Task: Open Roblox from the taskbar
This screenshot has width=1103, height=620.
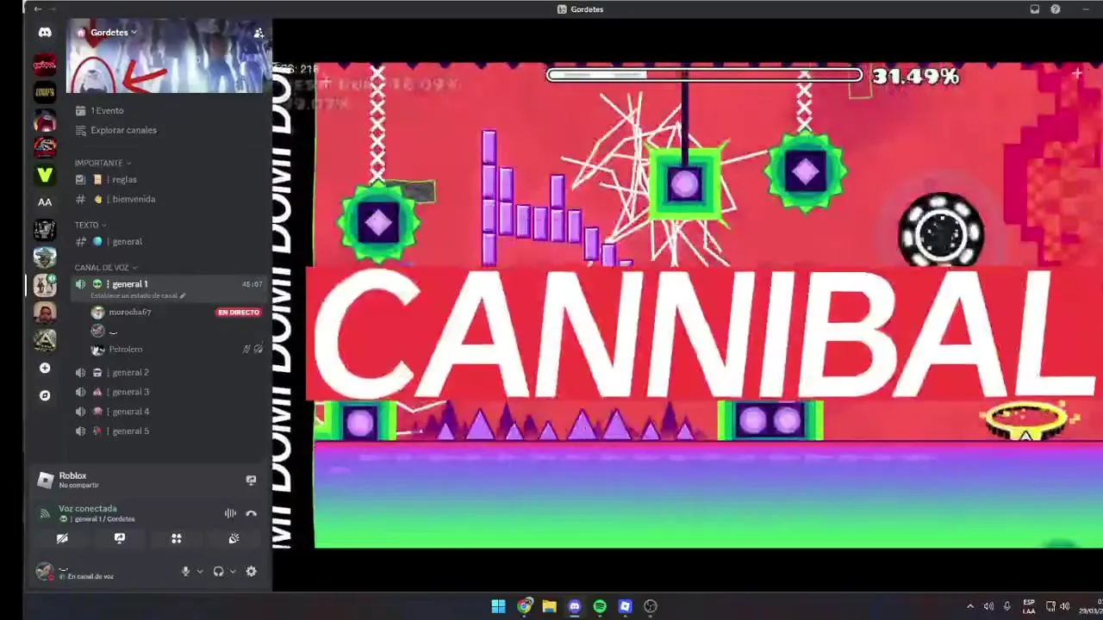Action: [x=625, y=606]
